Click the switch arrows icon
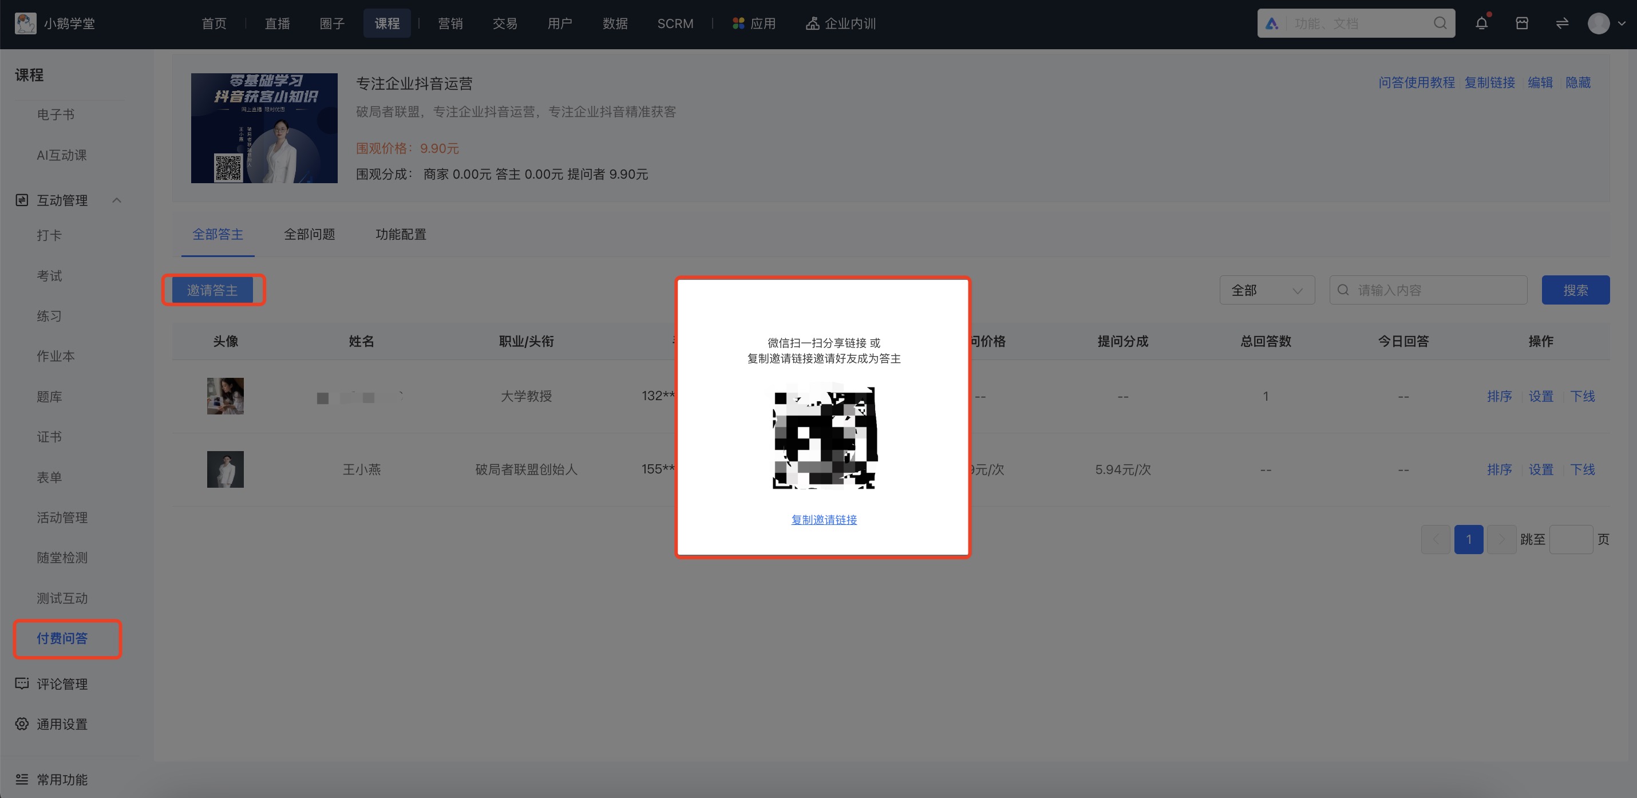The height and width of the screenshot is (798, 1637). click(1561, 23)
